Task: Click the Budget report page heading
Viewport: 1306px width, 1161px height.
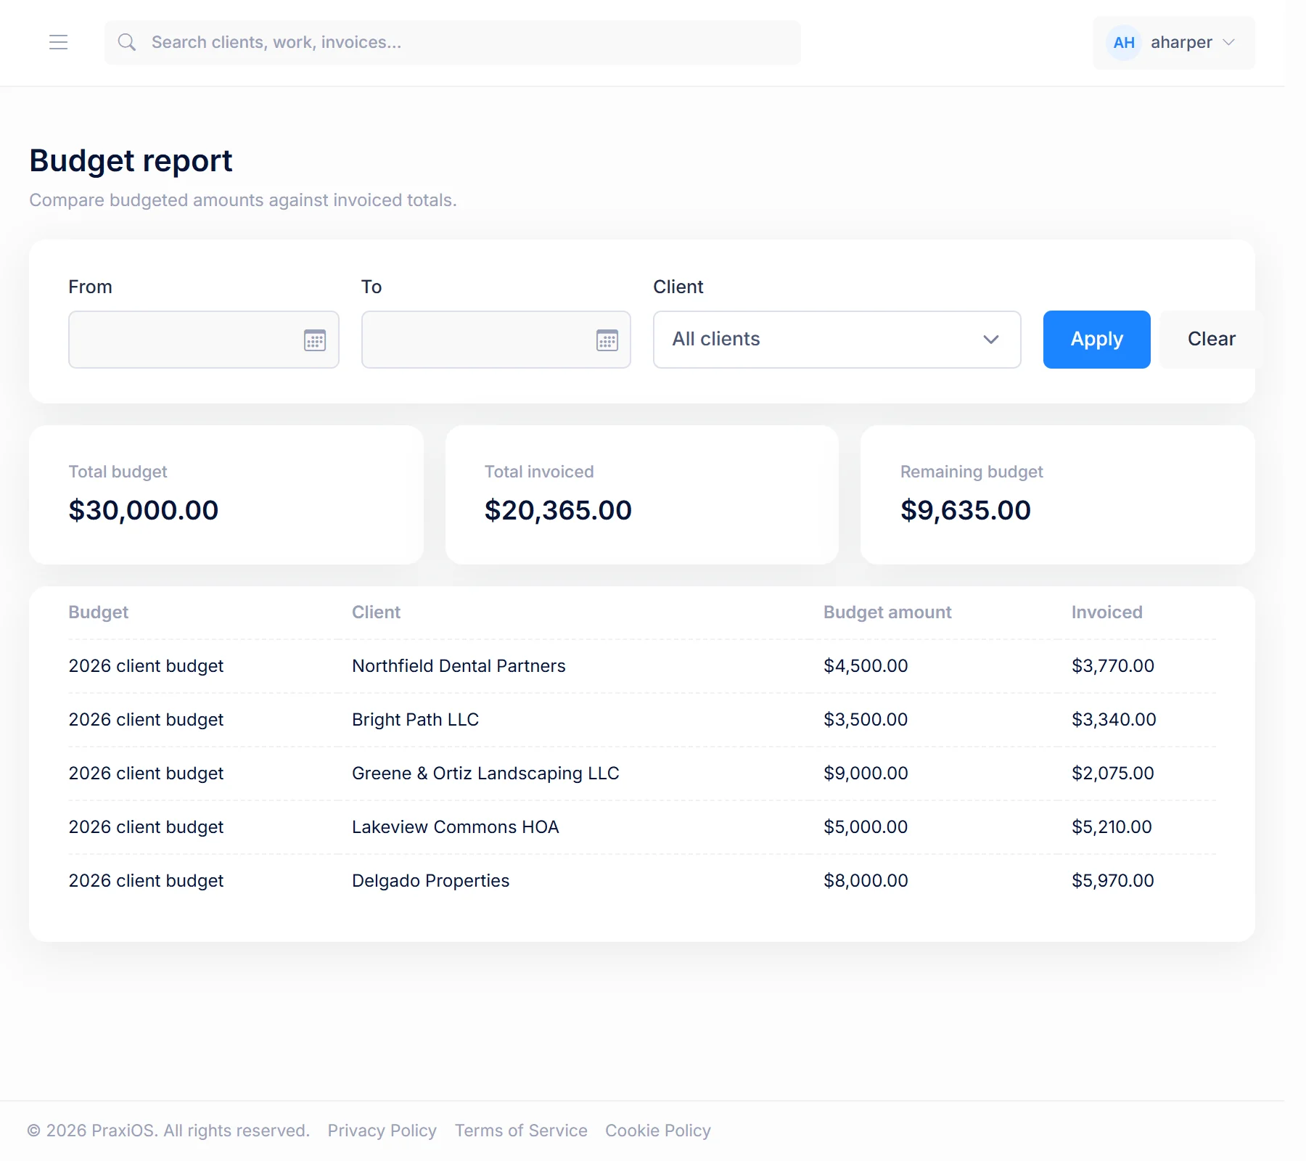Action: pyautogui.click(x=131, y=160)
